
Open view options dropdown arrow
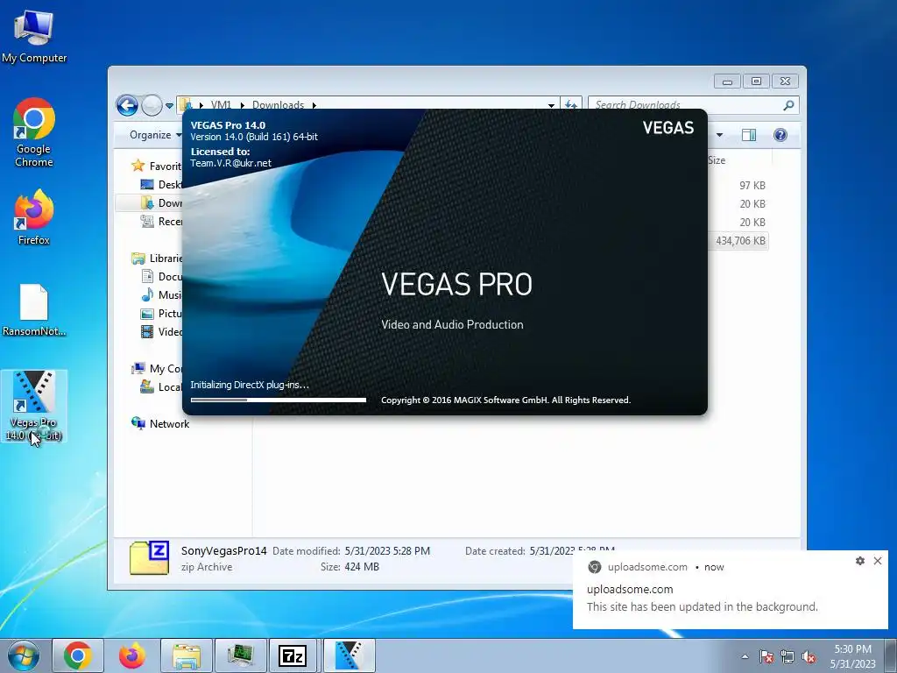(x=720, y=135)
